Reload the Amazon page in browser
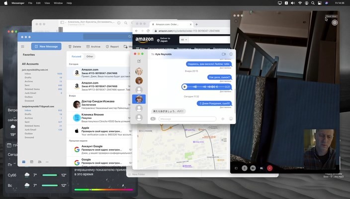350x199 pixels. pyautogui.click(x=148, y=31)
